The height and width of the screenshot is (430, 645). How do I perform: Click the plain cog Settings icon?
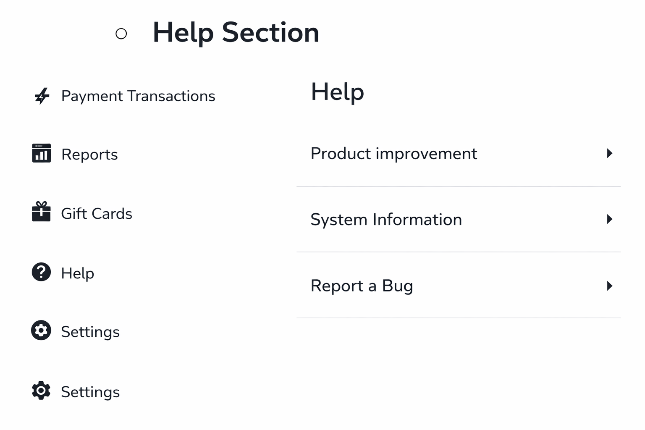[x=41, y=391]
